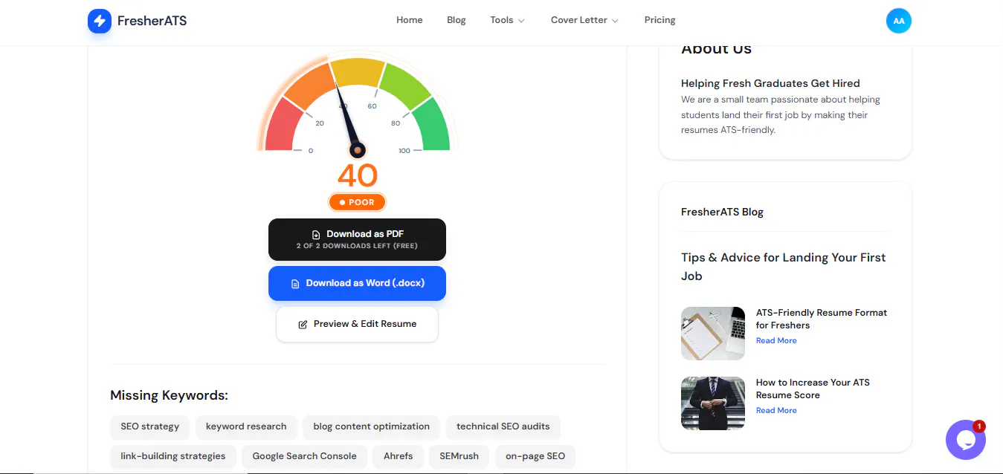Click the 'technical SEO audits' keyword tag

click(503, 426)
